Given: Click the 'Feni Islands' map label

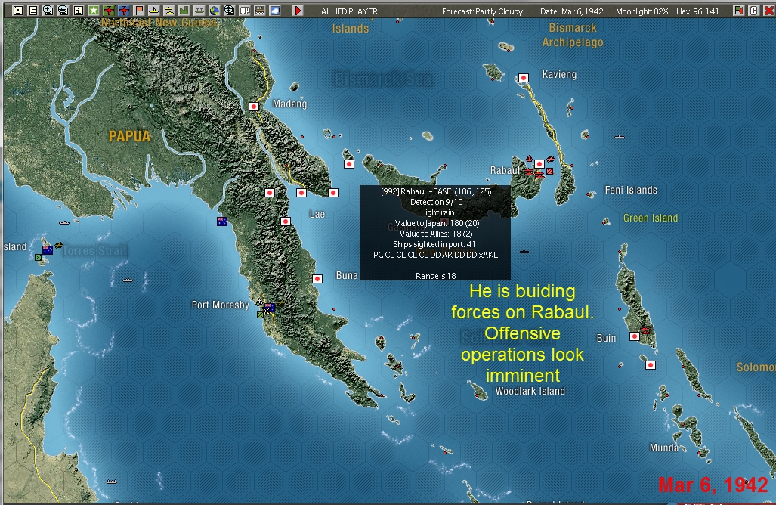Looking at the screenshot, I should (631, 190).
